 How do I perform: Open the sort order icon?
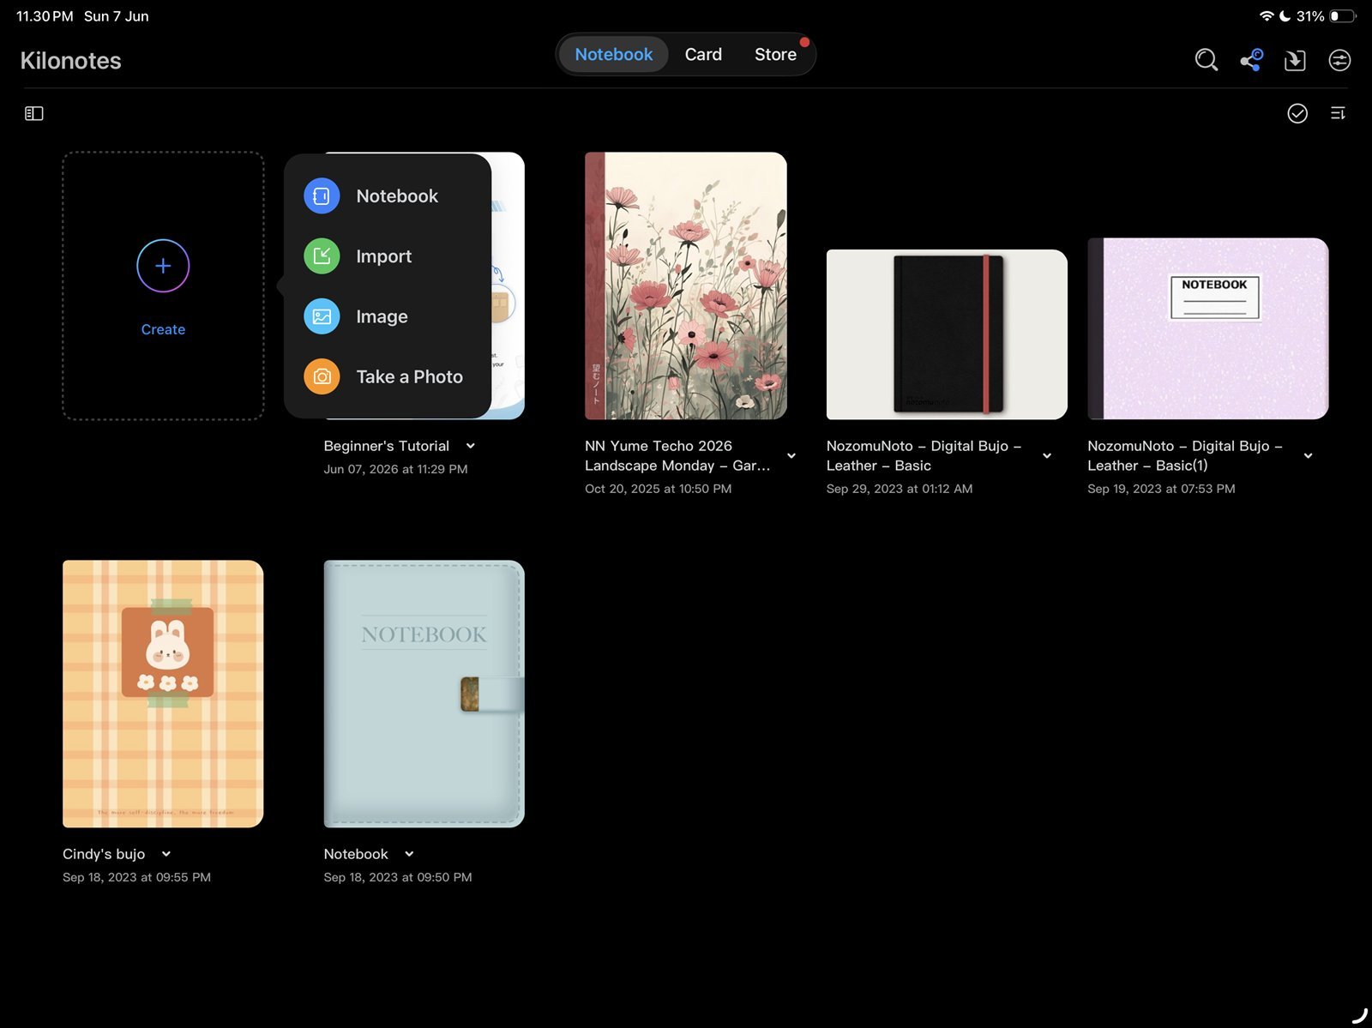pos(1338,113)
